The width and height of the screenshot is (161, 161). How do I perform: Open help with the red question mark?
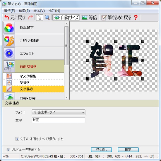click(136, 18)
